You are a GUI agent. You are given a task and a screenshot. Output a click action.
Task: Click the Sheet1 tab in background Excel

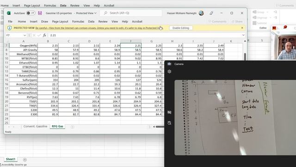tap(11, 159)
